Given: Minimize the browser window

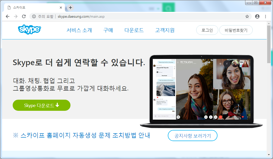Looking at the screenshot, I should click(x=249, y=3).
